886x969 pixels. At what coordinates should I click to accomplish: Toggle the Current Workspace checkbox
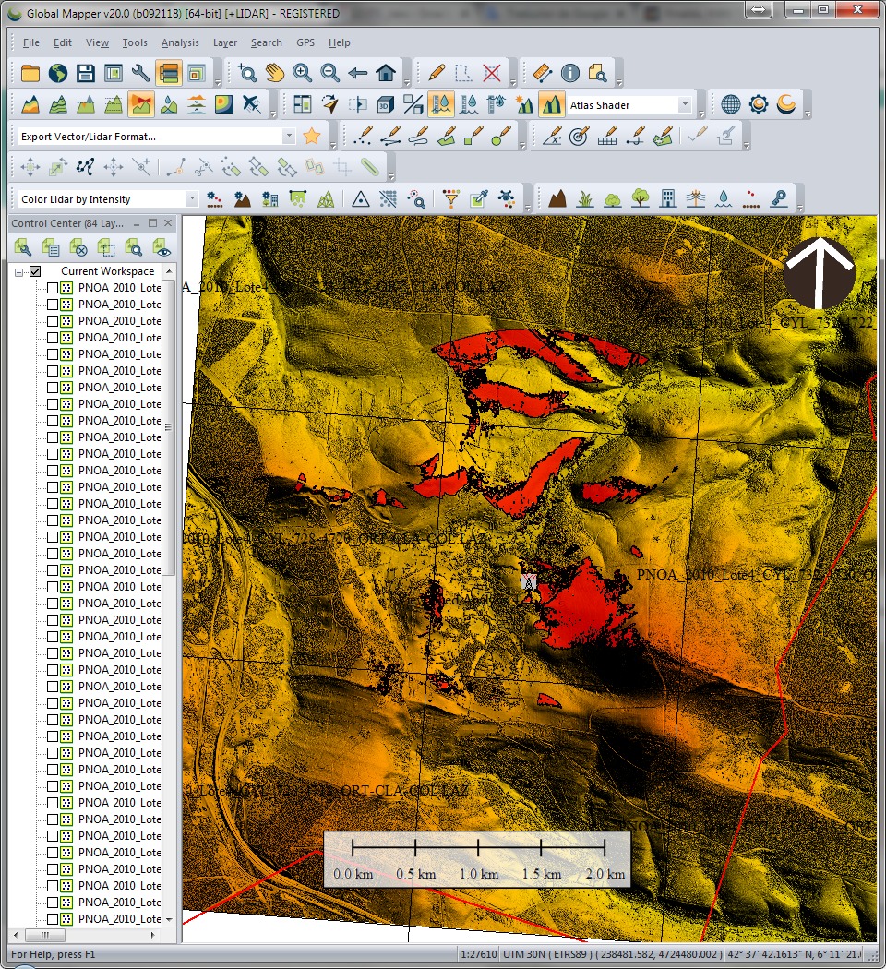point(36,271)
